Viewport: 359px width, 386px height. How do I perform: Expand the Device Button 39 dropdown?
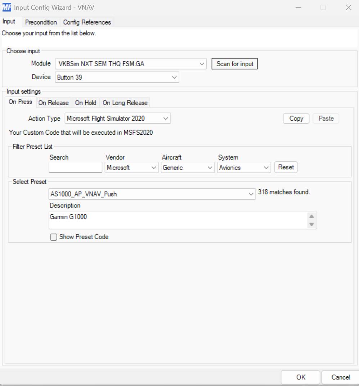coord(117,77)
